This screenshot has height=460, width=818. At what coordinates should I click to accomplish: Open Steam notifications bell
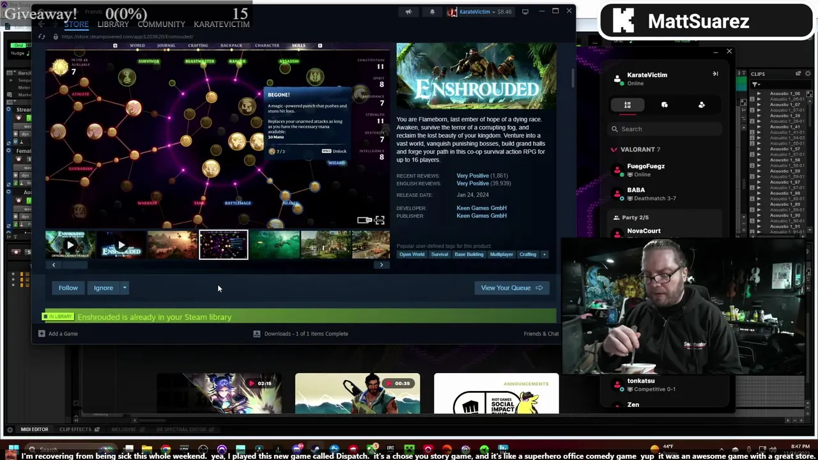tap(432, 11)
